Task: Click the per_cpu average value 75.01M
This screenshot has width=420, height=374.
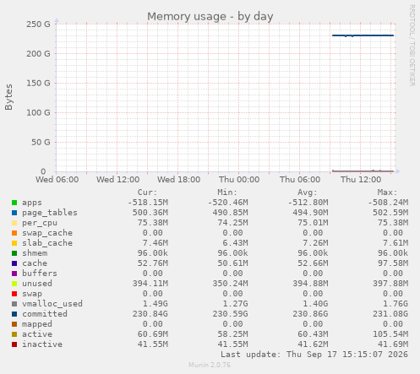Action: pyautogui.click(x=313, y=223)
